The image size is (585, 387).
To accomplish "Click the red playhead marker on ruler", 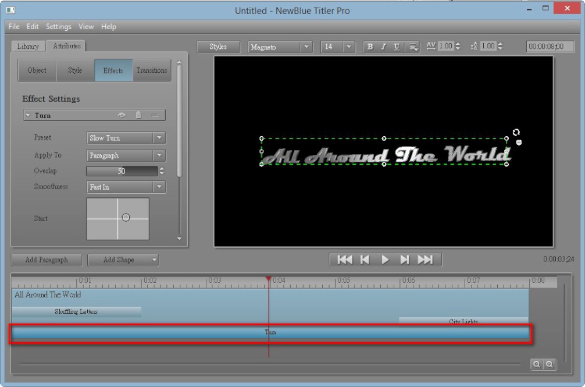I will pos(268,279).
